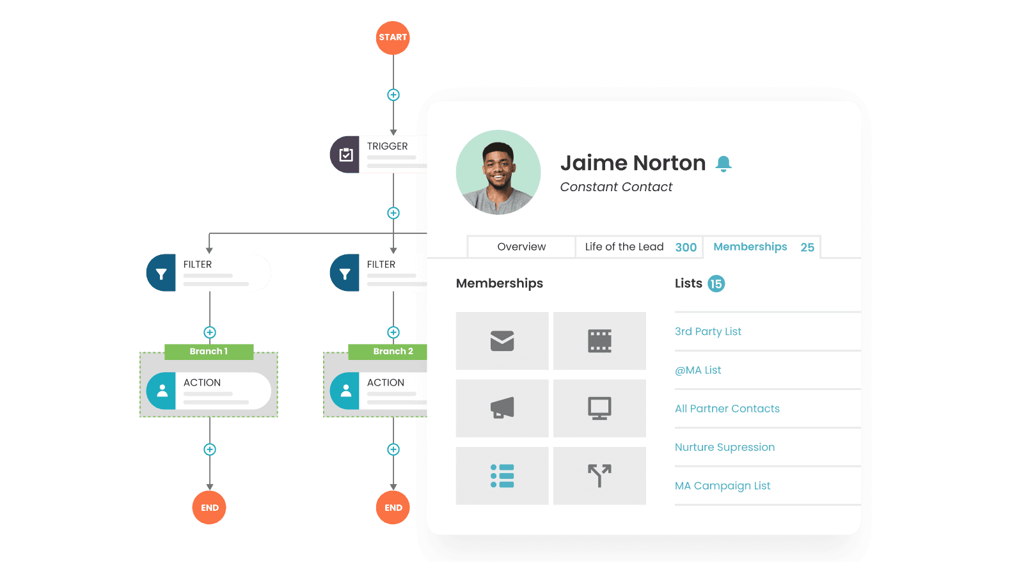Click END node under Branch 1
The width and height of the screenshot is (1012, 562).
(x=209, y=508)
